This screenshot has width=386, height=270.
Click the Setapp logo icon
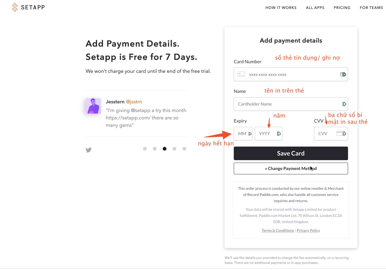[x=15, y=7]
